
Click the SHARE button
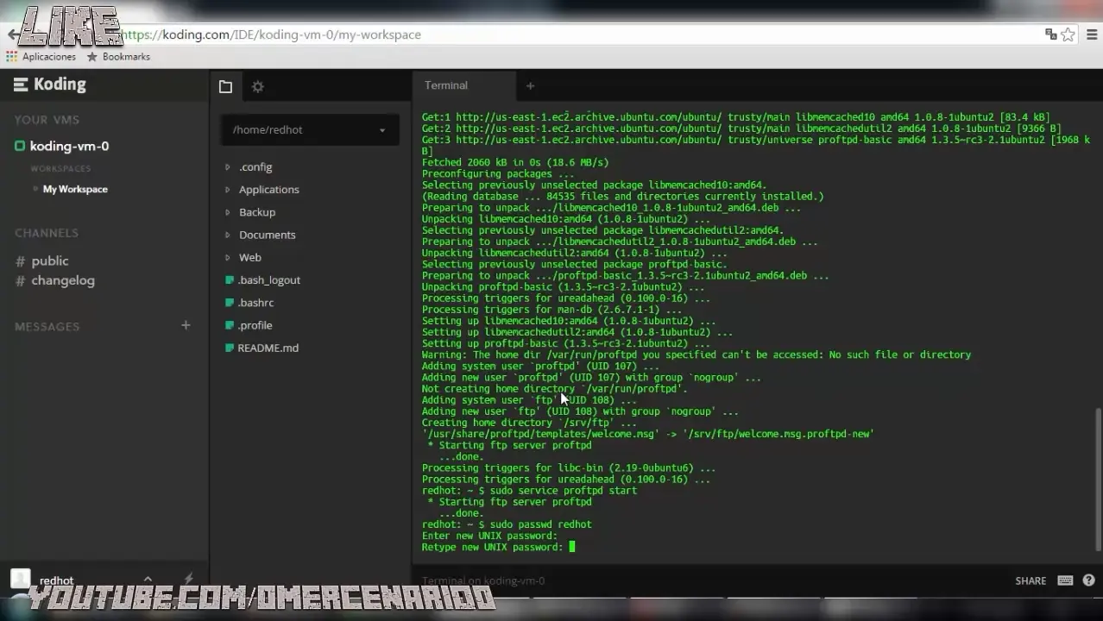click(1031, 580)
